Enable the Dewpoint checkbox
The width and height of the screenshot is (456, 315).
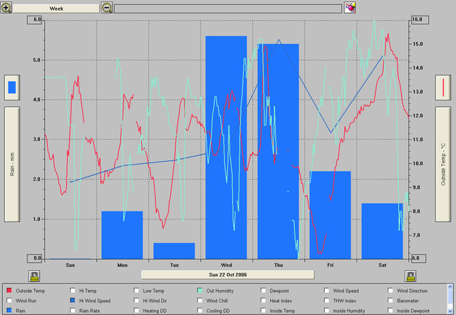click(264, 291)
